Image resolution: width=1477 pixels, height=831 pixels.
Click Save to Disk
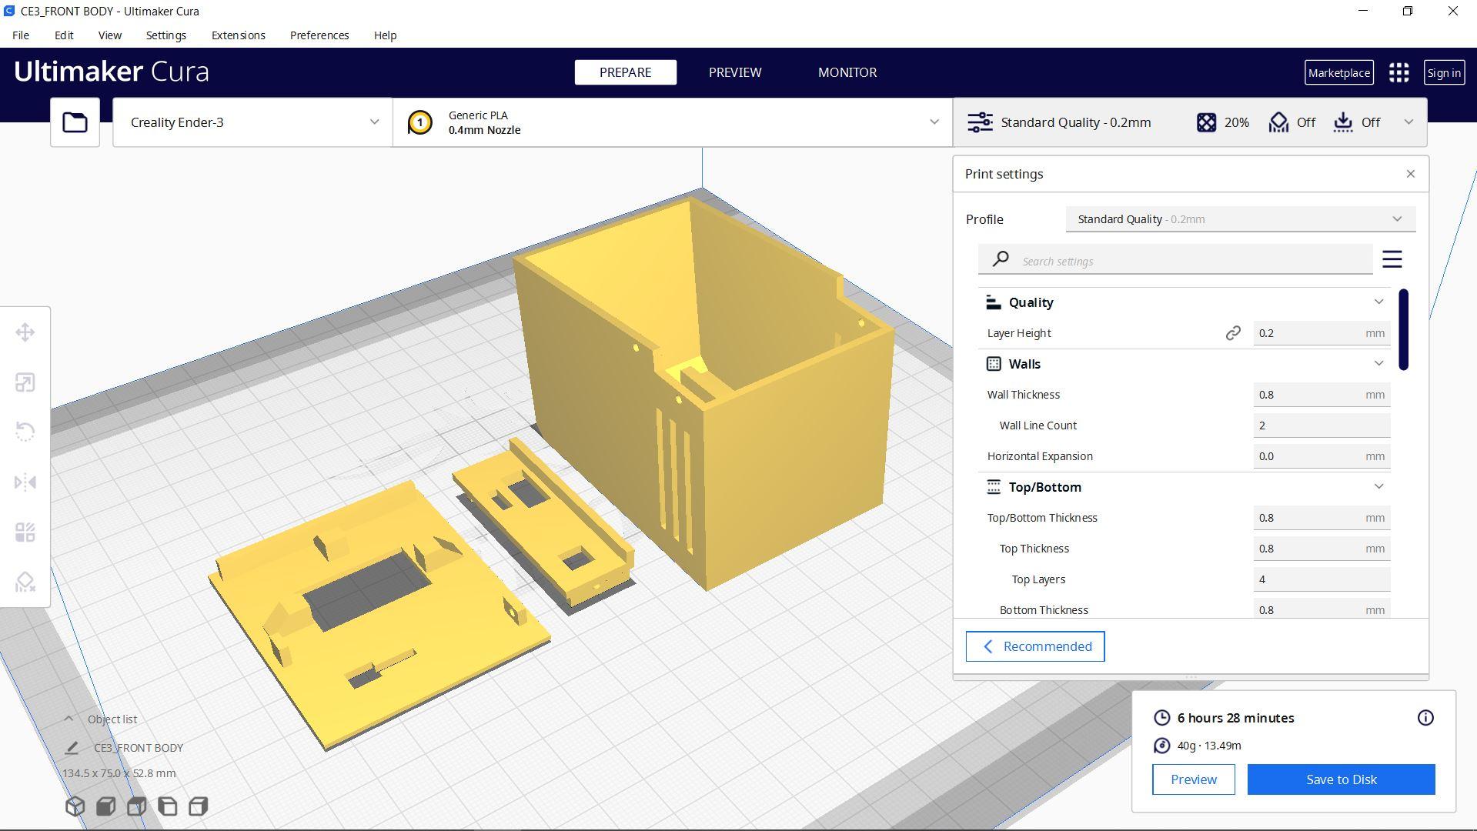[1341, 779]
